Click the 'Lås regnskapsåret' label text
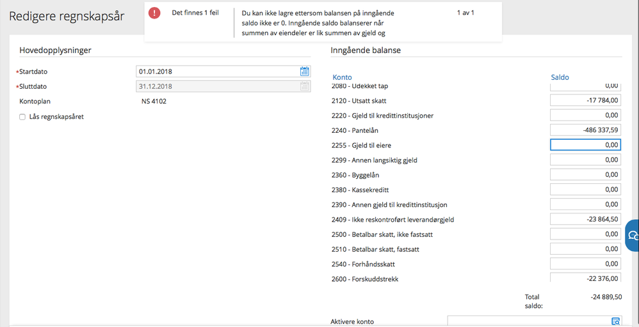This screenshot has width=639, height=327. 56,117
